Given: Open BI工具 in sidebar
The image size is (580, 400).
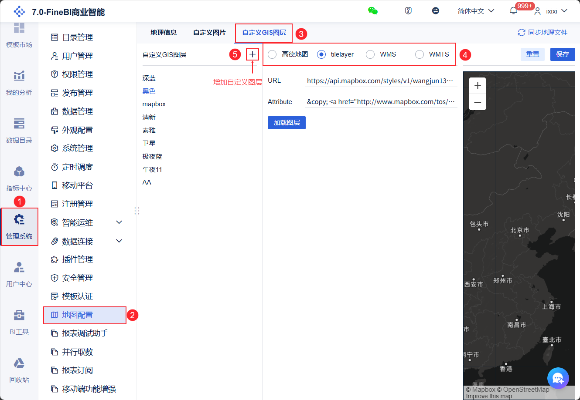Looking at the screenshot, I should (19, 322).
